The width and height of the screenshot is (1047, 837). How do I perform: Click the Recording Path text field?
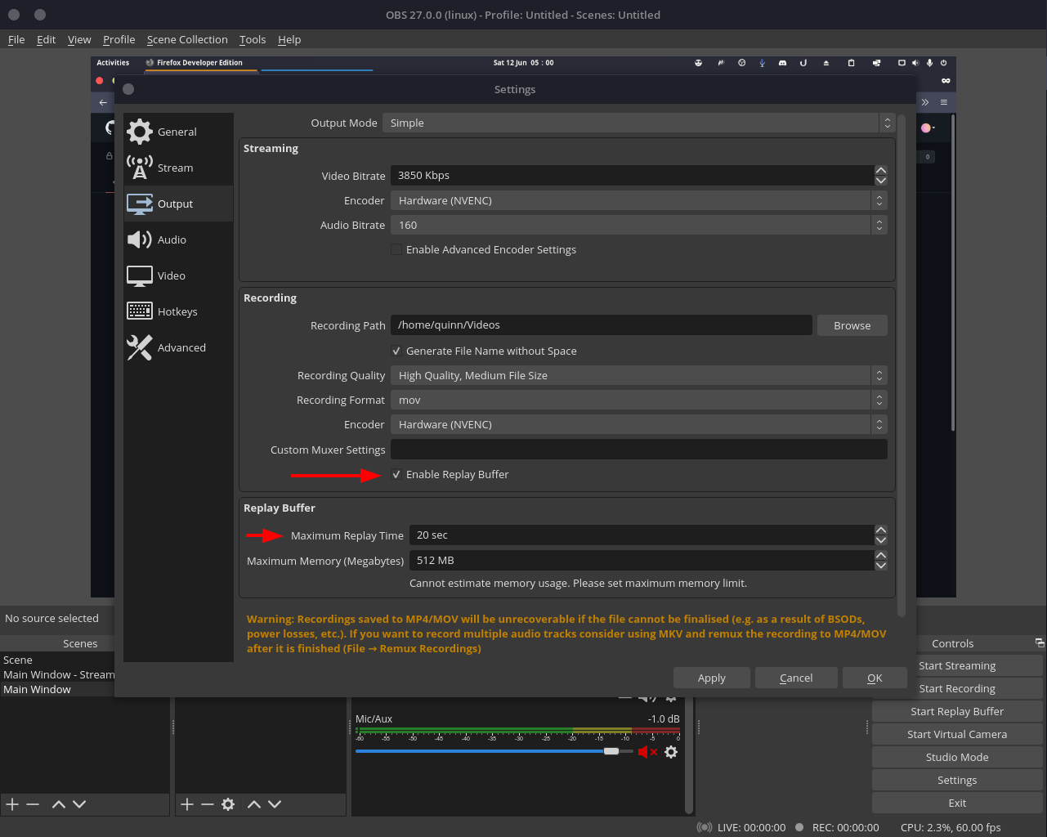(x=602, y=325)
